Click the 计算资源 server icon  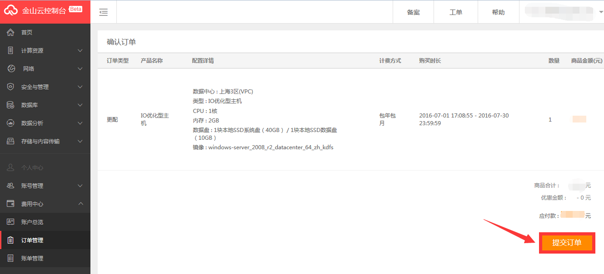[x=11, y=50]
